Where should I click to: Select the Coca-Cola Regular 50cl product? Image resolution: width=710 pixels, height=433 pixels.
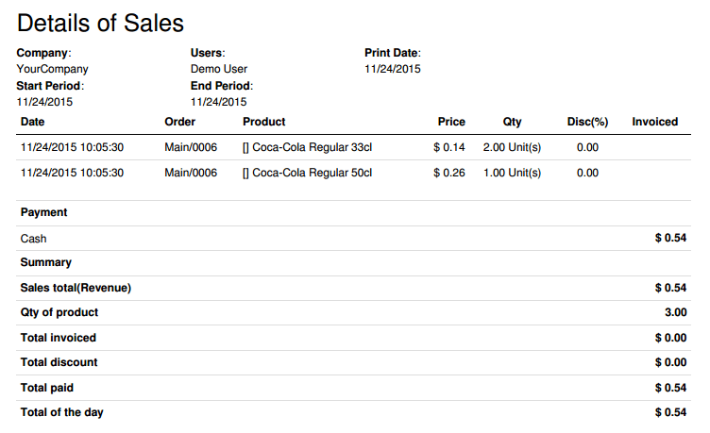click(x=308, y=173)
